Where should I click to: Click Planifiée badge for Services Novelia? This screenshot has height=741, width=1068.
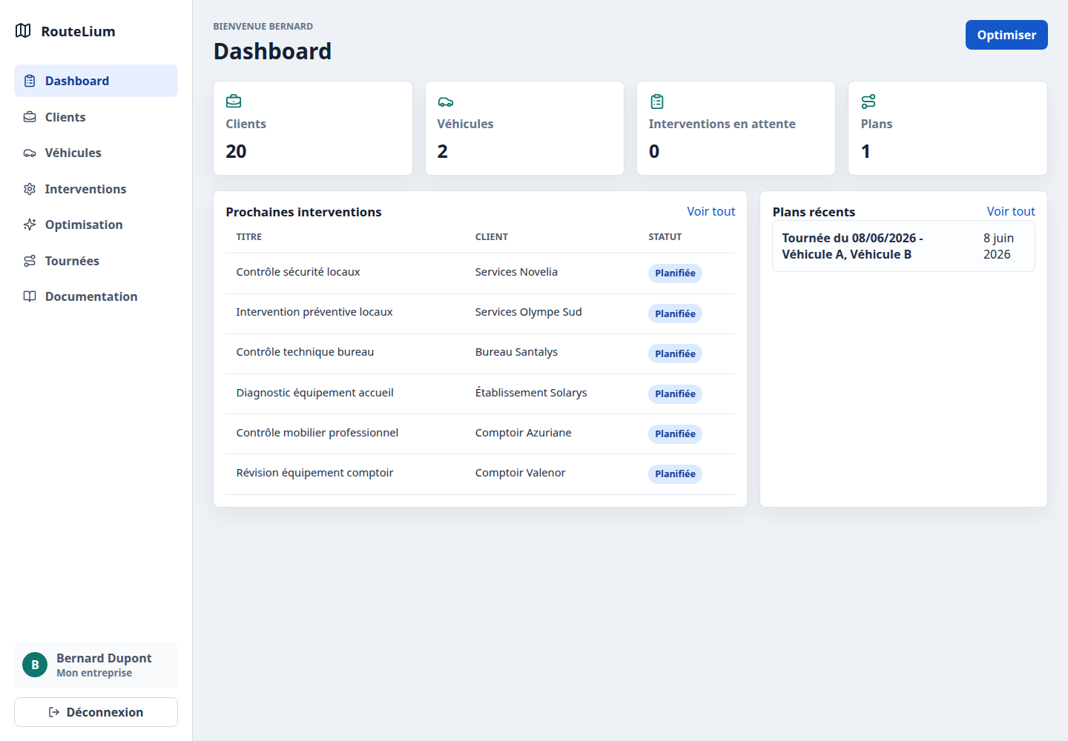pyautogui.click(x=675, y=273)
